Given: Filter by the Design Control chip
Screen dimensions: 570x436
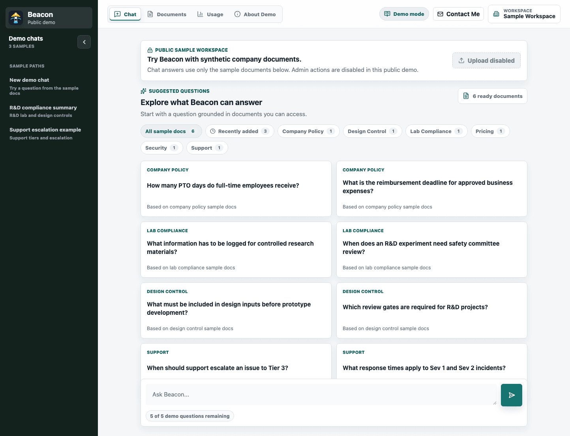Looking at the screenshot, I should coord(373,131).
